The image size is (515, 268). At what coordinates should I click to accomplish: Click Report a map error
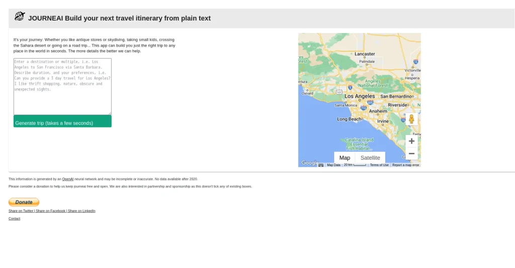(x=405, y=165)
